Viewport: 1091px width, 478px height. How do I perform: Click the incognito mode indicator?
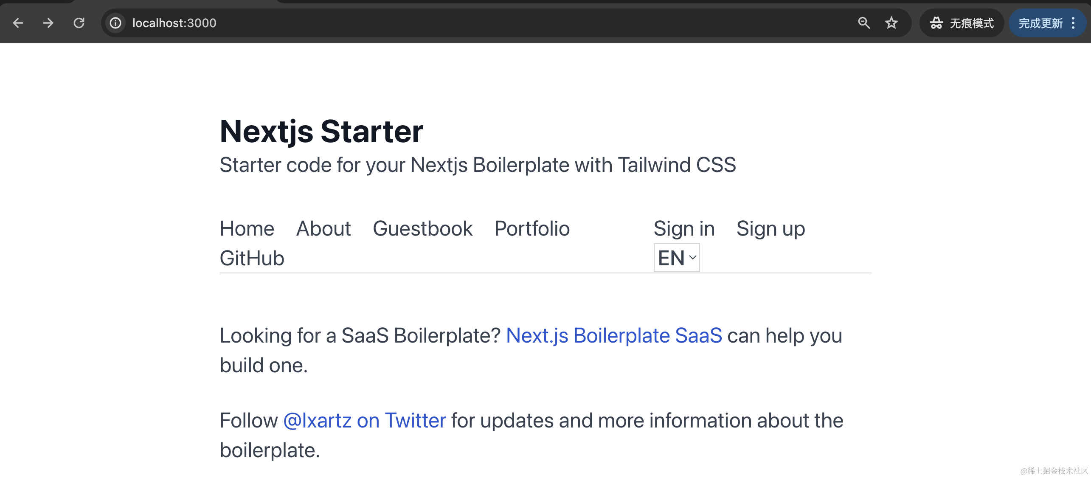(x=962, y=23)
